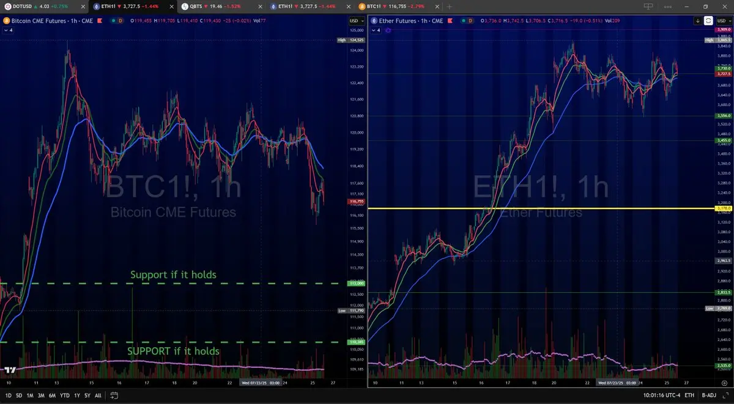Select the 3M time range
734x404 pixels.
coord(41,395)
